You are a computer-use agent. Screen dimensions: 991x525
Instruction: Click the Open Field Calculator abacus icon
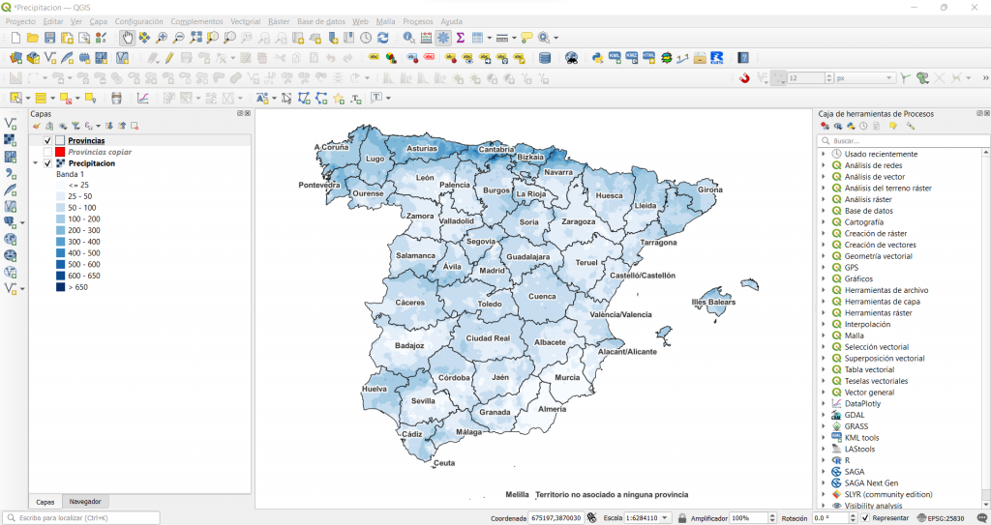(x=427, y=38)
